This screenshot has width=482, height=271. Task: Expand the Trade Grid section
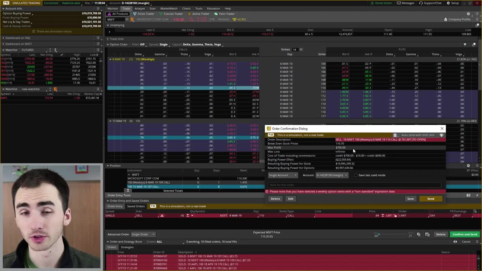coord(108,39)
